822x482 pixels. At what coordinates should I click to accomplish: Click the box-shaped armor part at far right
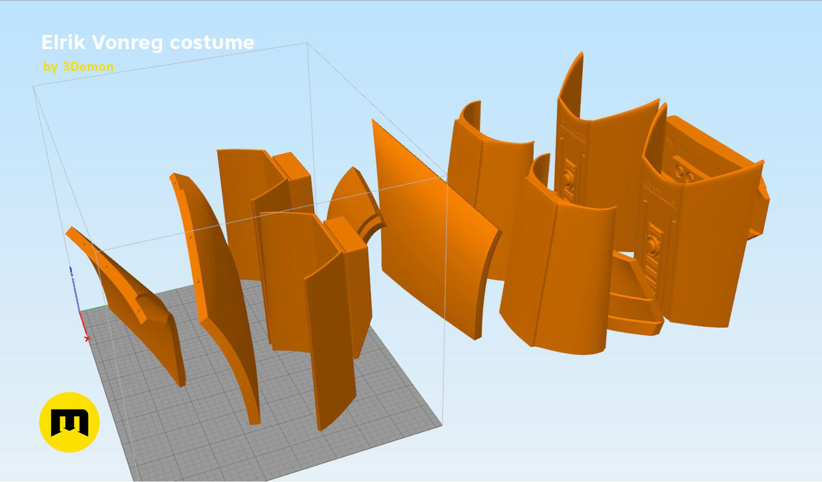pos(717,171)
